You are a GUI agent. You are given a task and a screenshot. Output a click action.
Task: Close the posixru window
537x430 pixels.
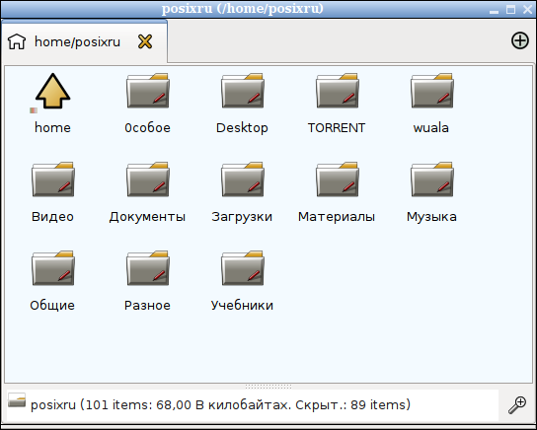(528, 9)
